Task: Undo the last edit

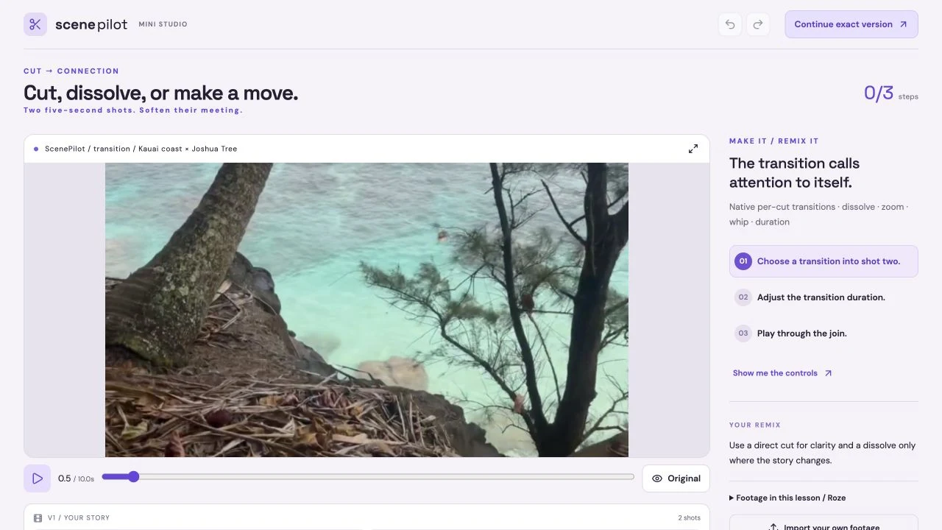Action: point(730,24)
